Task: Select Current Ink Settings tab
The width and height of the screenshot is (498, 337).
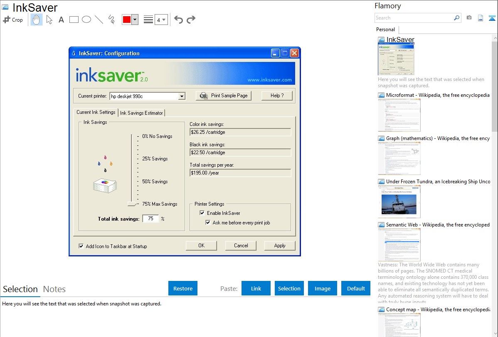Action: 96,112
